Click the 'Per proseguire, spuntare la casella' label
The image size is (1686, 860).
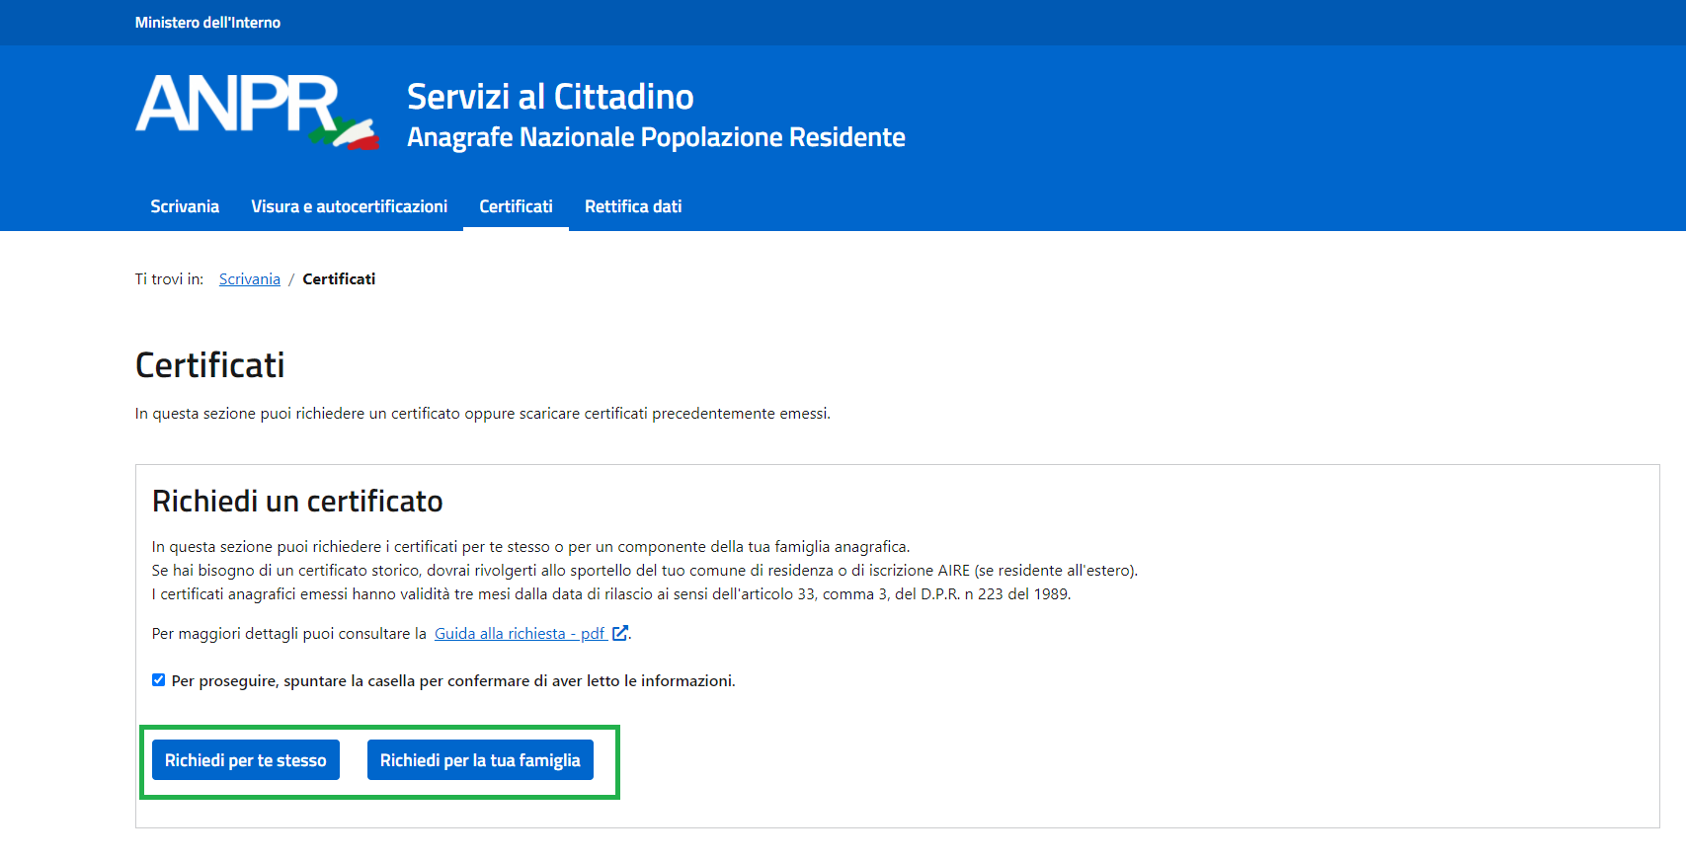pyautogui.click(x=452, y=681)
